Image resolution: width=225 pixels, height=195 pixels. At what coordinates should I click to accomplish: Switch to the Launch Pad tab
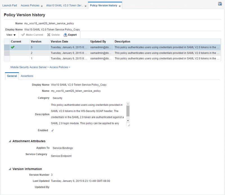10,5
